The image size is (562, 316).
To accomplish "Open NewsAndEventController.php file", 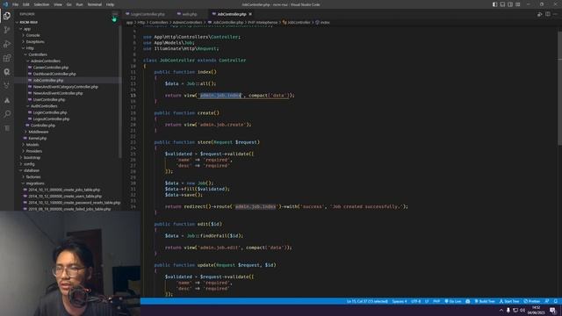I will coord(58,94).
